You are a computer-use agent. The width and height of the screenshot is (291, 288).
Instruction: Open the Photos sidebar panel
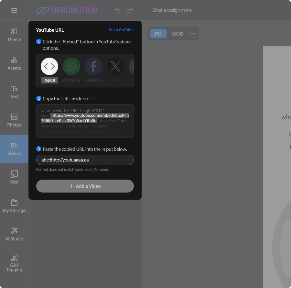pyautogui.click(x=14, y=120)
